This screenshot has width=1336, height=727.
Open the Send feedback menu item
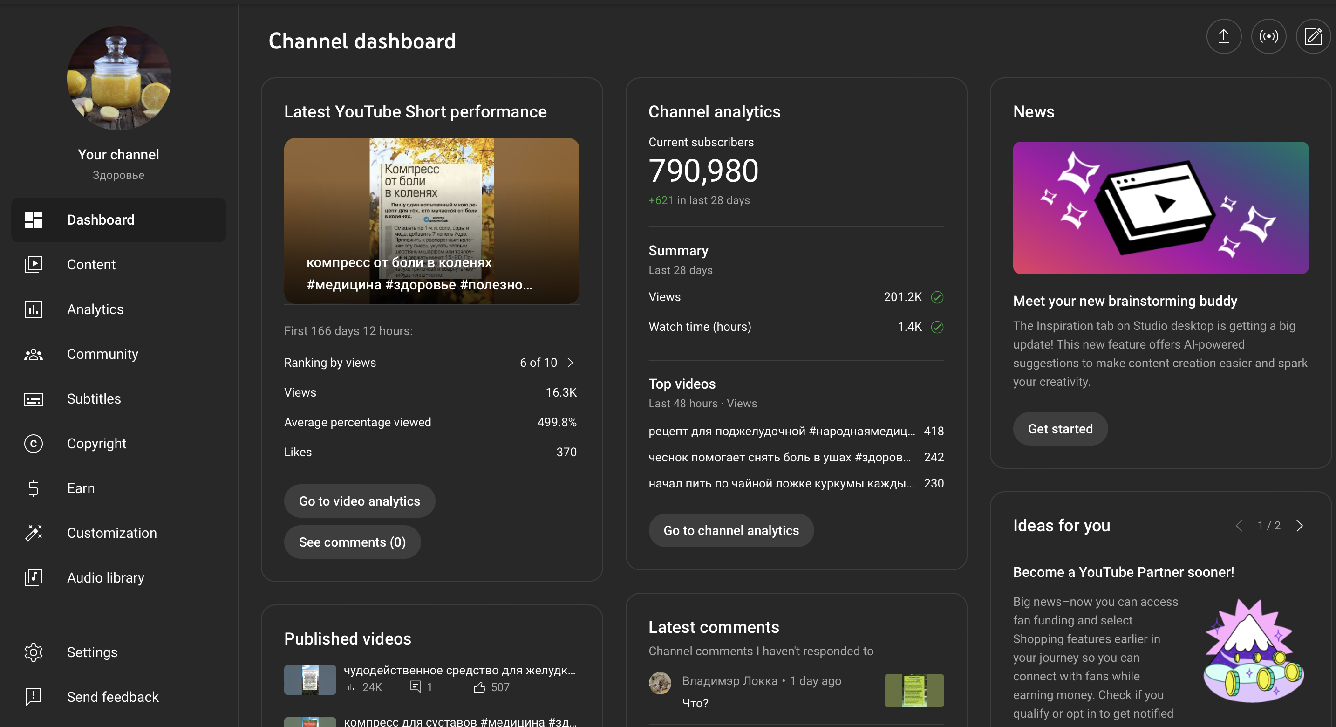(119, 697)
